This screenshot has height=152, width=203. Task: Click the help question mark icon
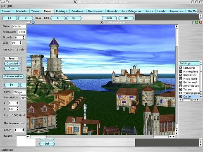[x=193, y=22]
